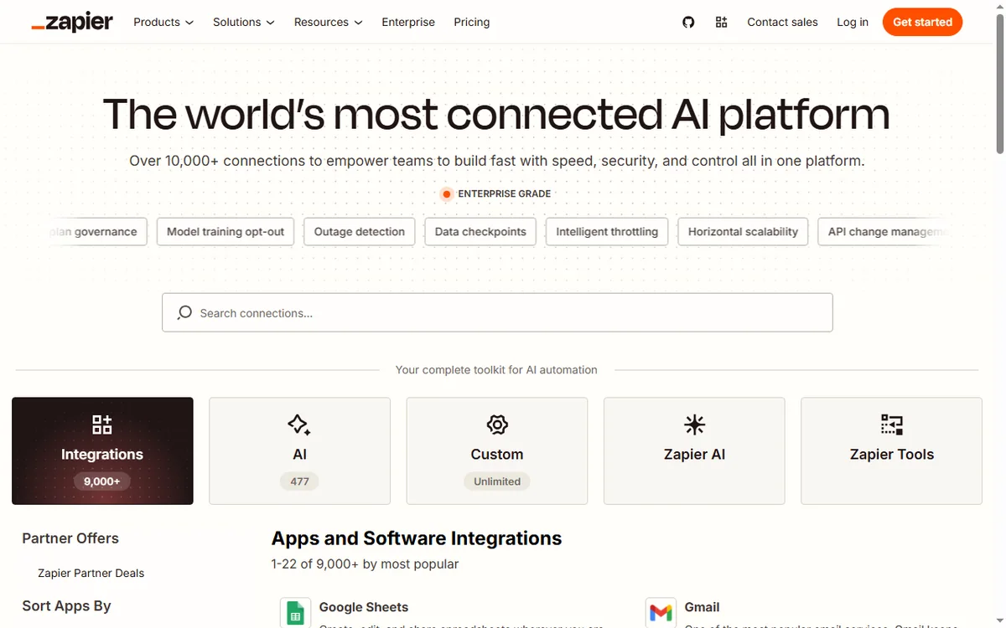Click the '1-22 of 9,000+ by most popular' text
Viewport: 1006px width, 628px height.
click(366, 564)
